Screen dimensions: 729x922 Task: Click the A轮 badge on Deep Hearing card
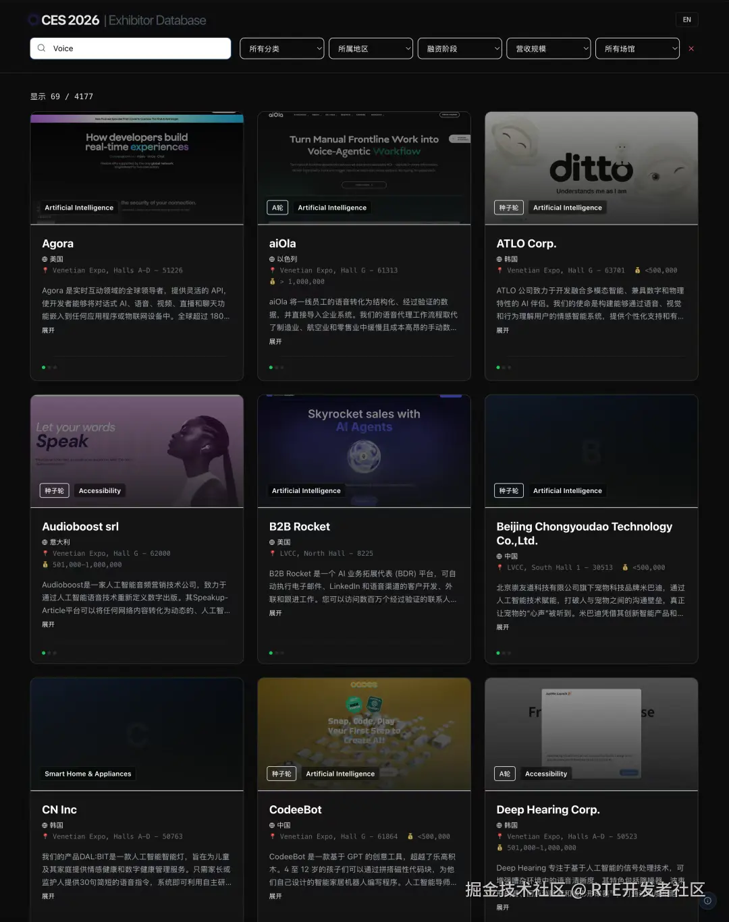(505, 774)
